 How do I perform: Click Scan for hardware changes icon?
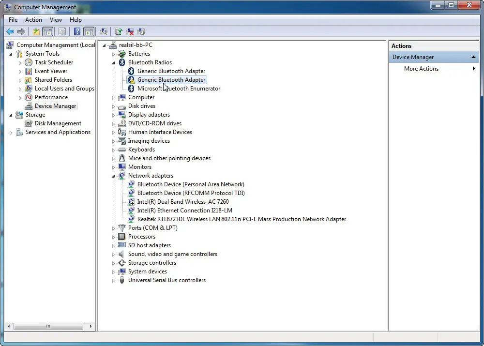(x=103, y=32)
